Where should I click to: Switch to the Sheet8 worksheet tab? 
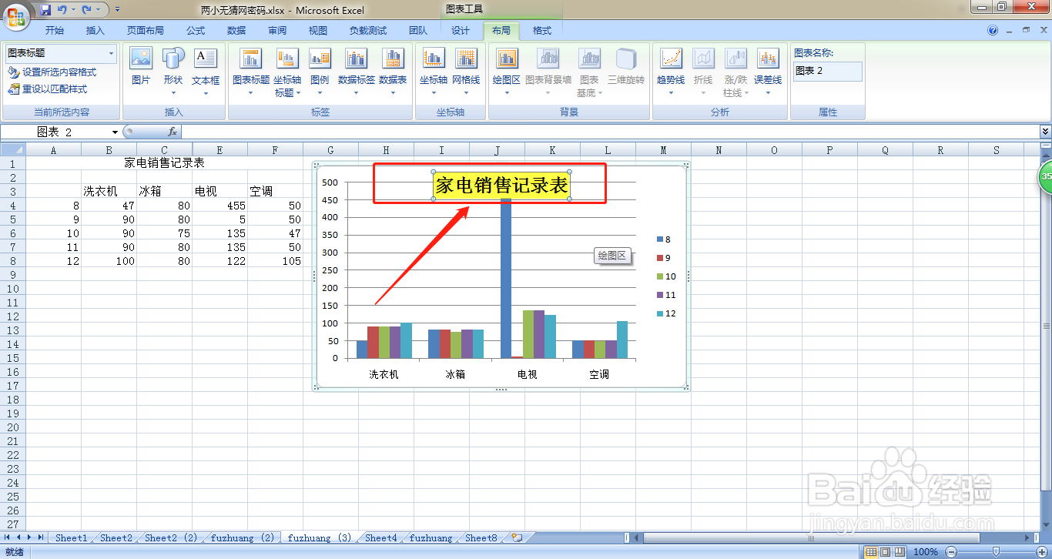(x=481, y=538)
